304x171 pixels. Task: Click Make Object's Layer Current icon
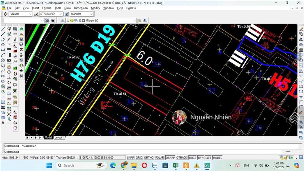tap(139, 20)
